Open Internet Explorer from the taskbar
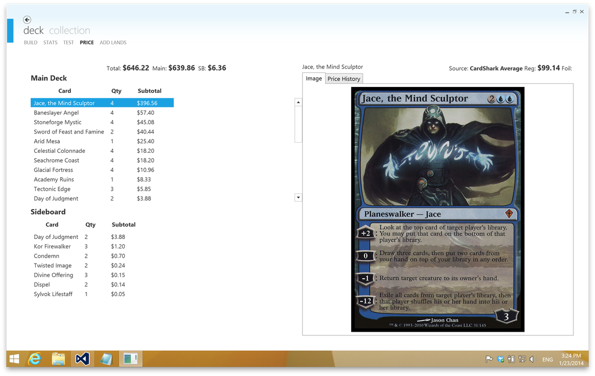Viewport: 595px width, 376px height. click(x=34, y=359)
